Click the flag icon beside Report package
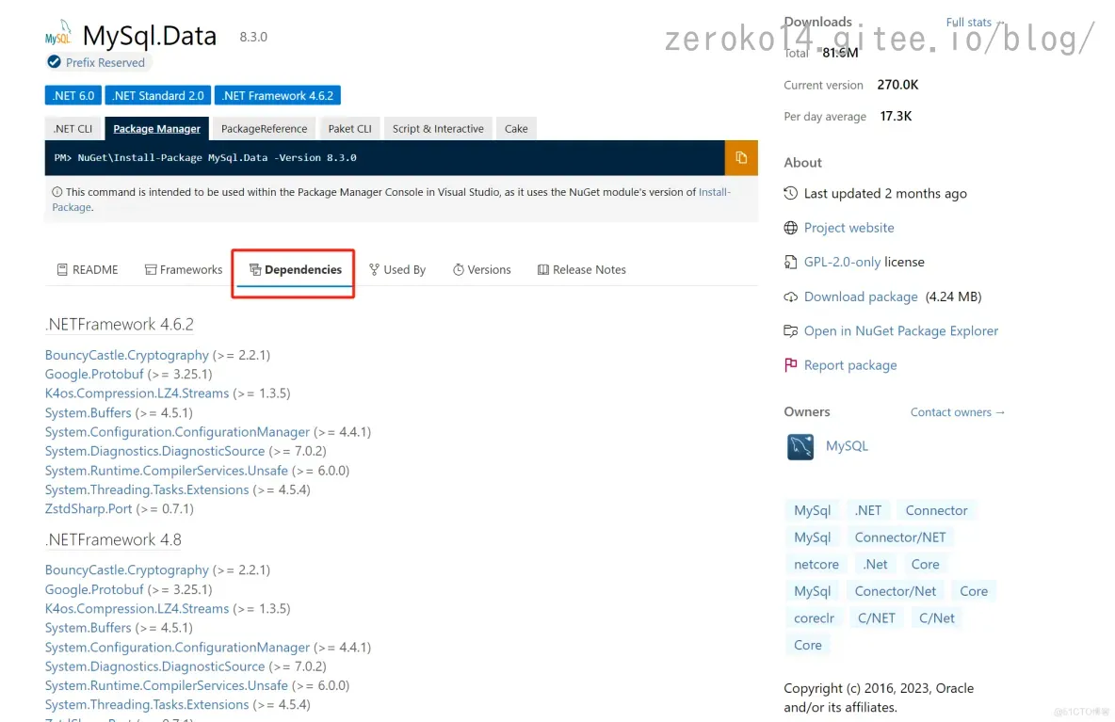Viewport: 1115px width, 722px height. point(790,365)
